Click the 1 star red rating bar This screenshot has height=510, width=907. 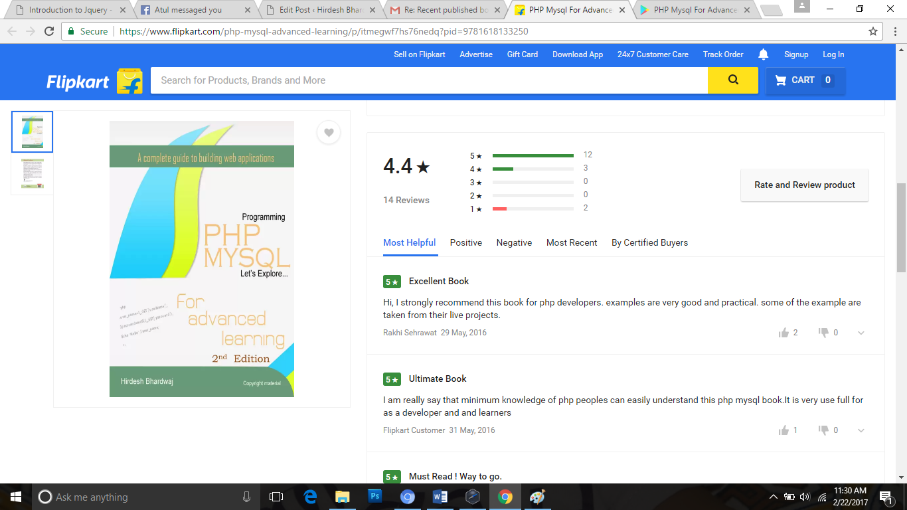(x=533, y=209)
